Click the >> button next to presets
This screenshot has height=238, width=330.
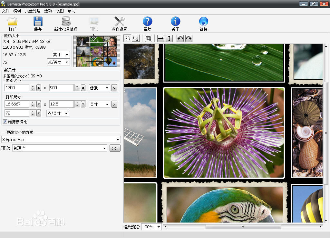point(115,148)
